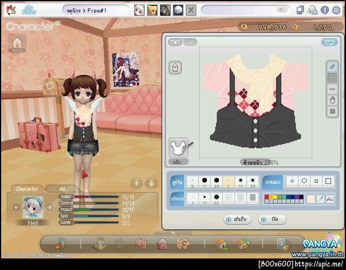The width and height of the screenshot is (346, 270).
Task: Go to previous character arrow
Action: pos(16,207)
